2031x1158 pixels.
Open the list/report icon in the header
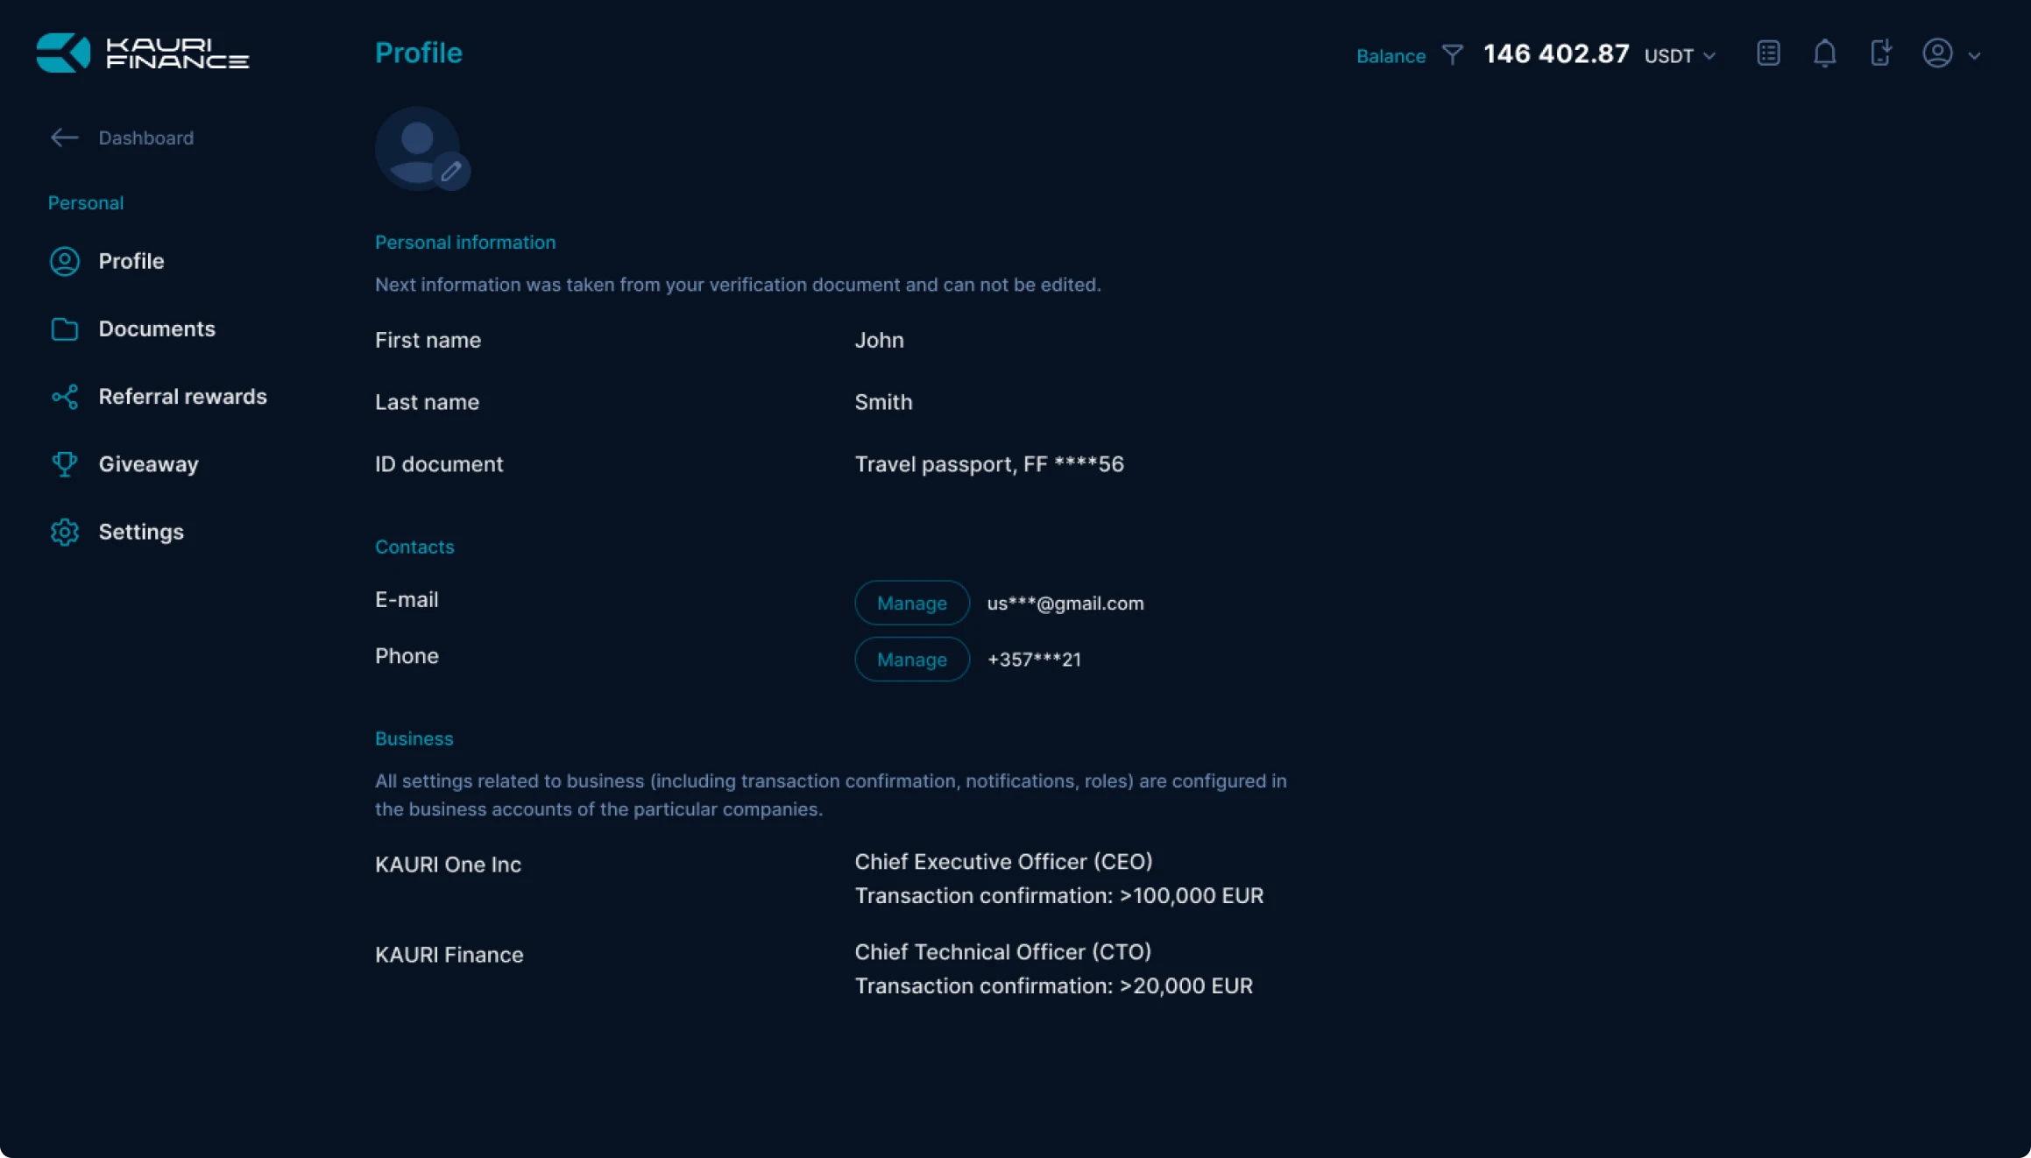coord(1768,53)
